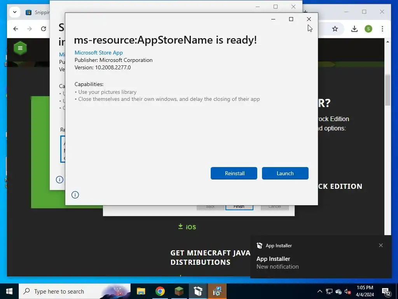This screenshot has height=299, width=398.
Task: Open OneDrive cloud tray icon
Action: [x=339, y=292]
